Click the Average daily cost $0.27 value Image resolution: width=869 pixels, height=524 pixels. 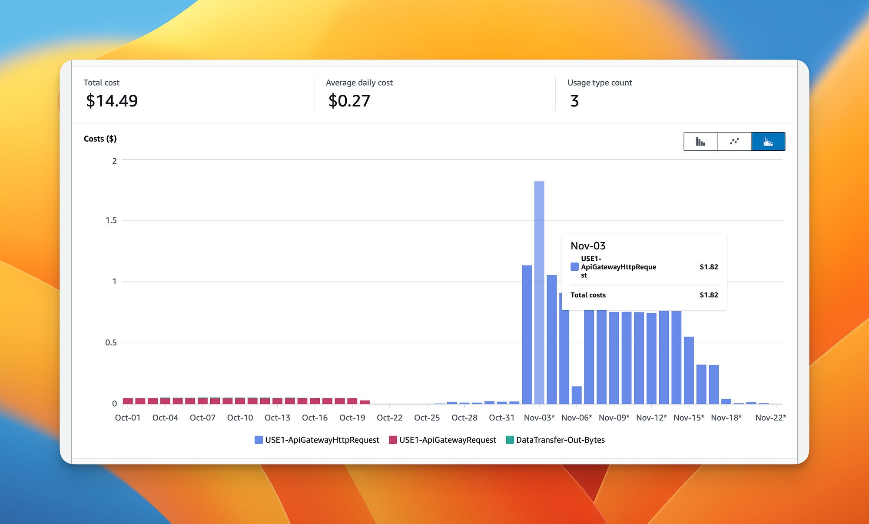(x=348, y=101)
